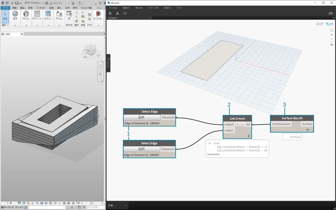Click the crossSections input port on Surface.ByLoft

[281, 124]
